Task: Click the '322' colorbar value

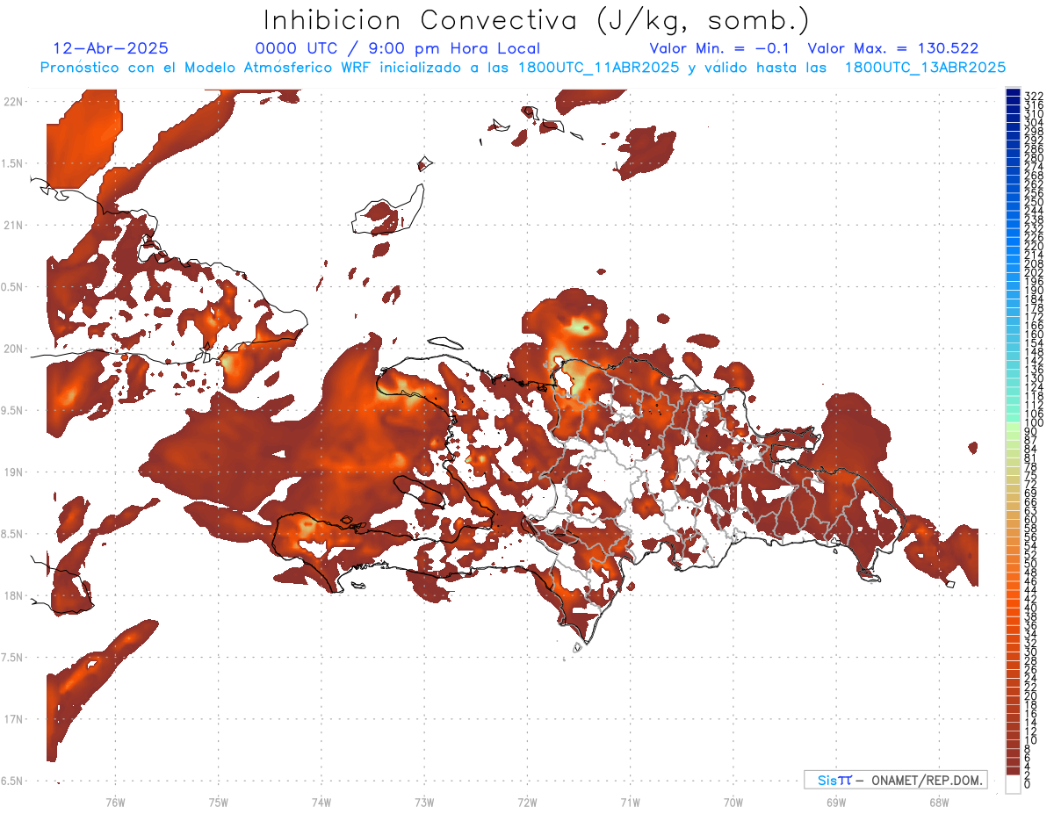Action: pyautogui.click(x=1034, y=96)
